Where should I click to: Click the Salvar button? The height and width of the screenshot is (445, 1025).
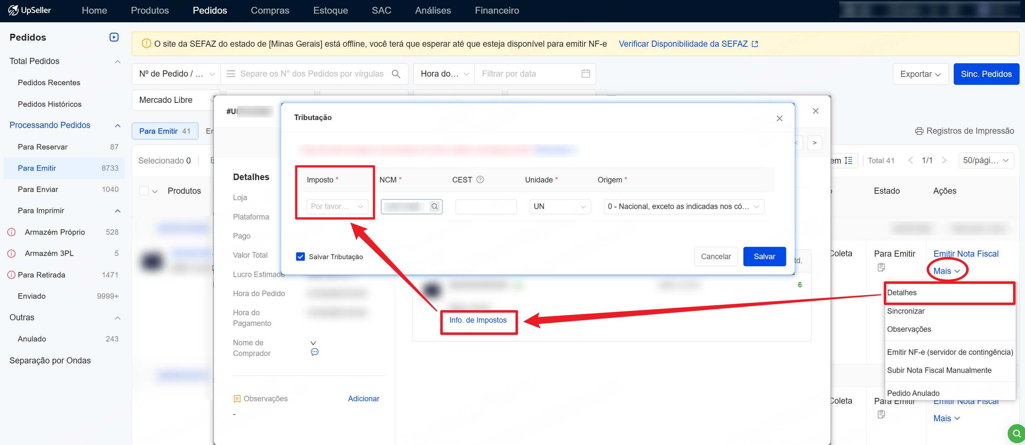click(x=764, y=257)
